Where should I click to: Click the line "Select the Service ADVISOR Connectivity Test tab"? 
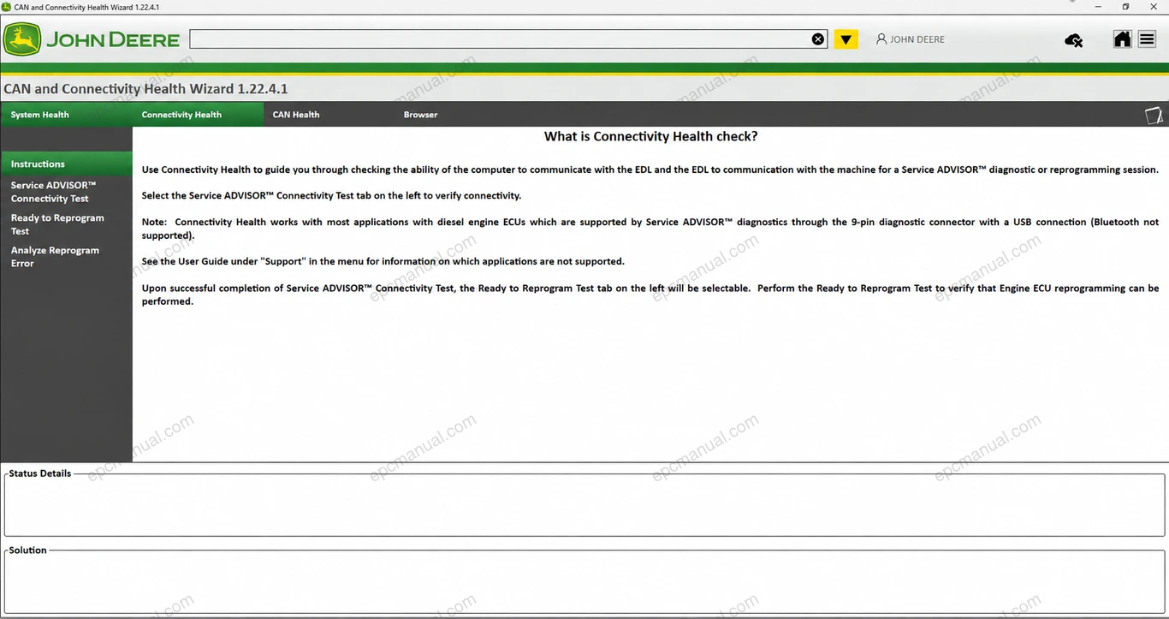(331, 195)
